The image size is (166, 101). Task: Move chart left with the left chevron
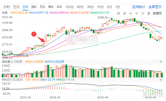[137, 13]
